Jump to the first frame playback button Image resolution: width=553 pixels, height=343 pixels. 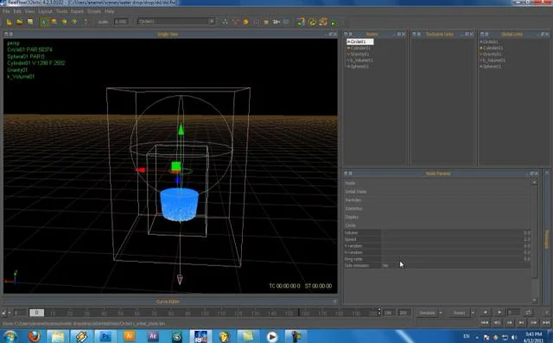pyautogui.click(x=485, y=322)
